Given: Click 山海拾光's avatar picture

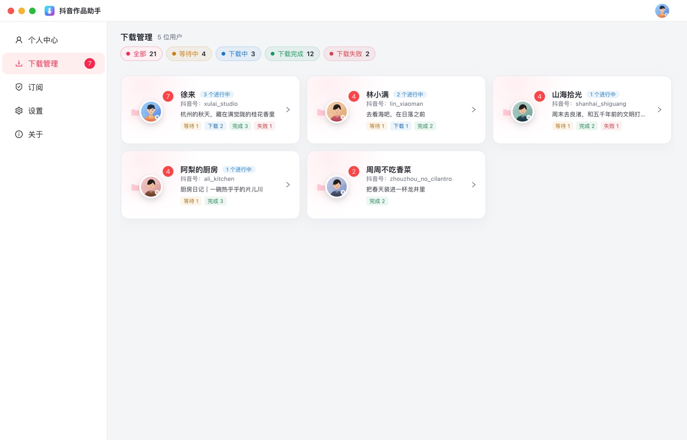Looking at the screenshot, I should (x=522, y=112).
